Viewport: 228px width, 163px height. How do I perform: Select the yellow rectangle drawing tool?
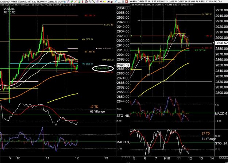105,1
